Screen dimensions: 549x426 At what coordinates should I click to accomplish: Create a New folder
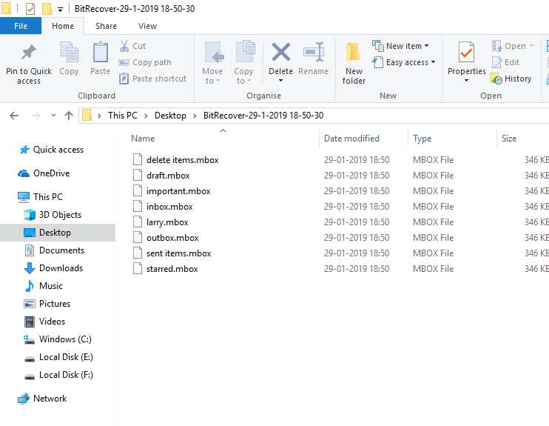pos(354,63)
